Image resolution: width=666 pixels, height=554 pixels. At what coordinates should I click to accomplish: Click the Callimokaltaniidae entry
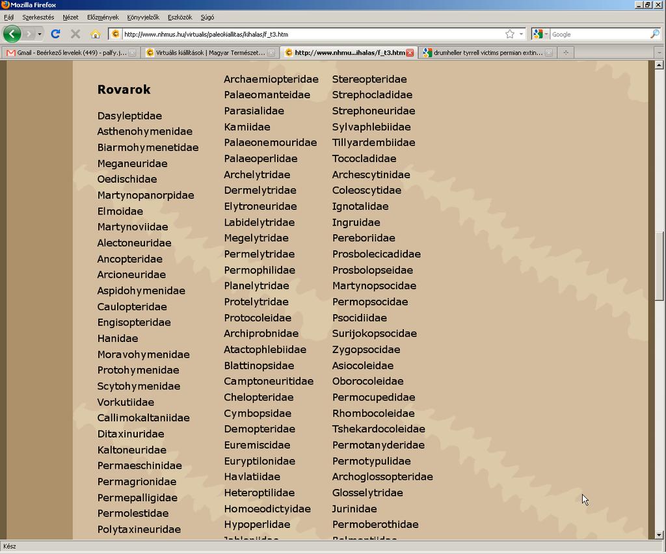[144, 417]
